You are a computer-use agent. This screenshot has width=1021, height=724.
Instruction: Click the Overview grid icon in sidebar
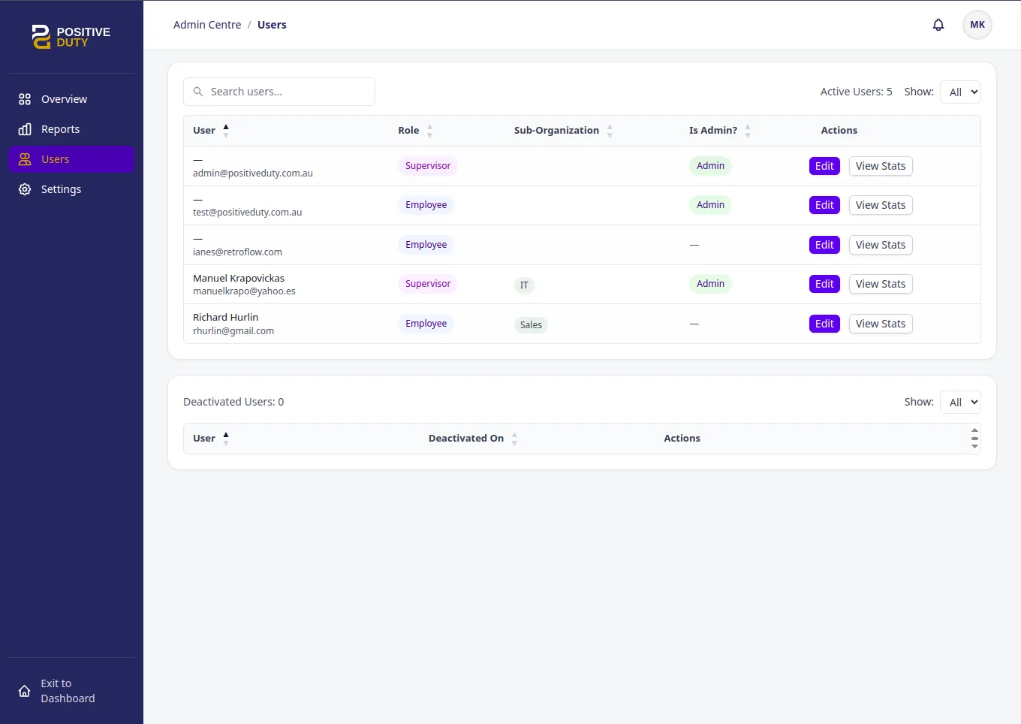pyautogui.click(x=25, y=99)
